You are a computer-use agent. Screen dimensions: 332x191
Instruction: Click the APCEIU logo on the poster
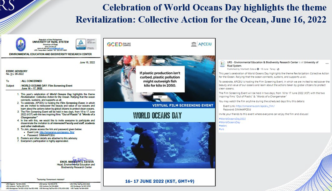click(201, 44)
